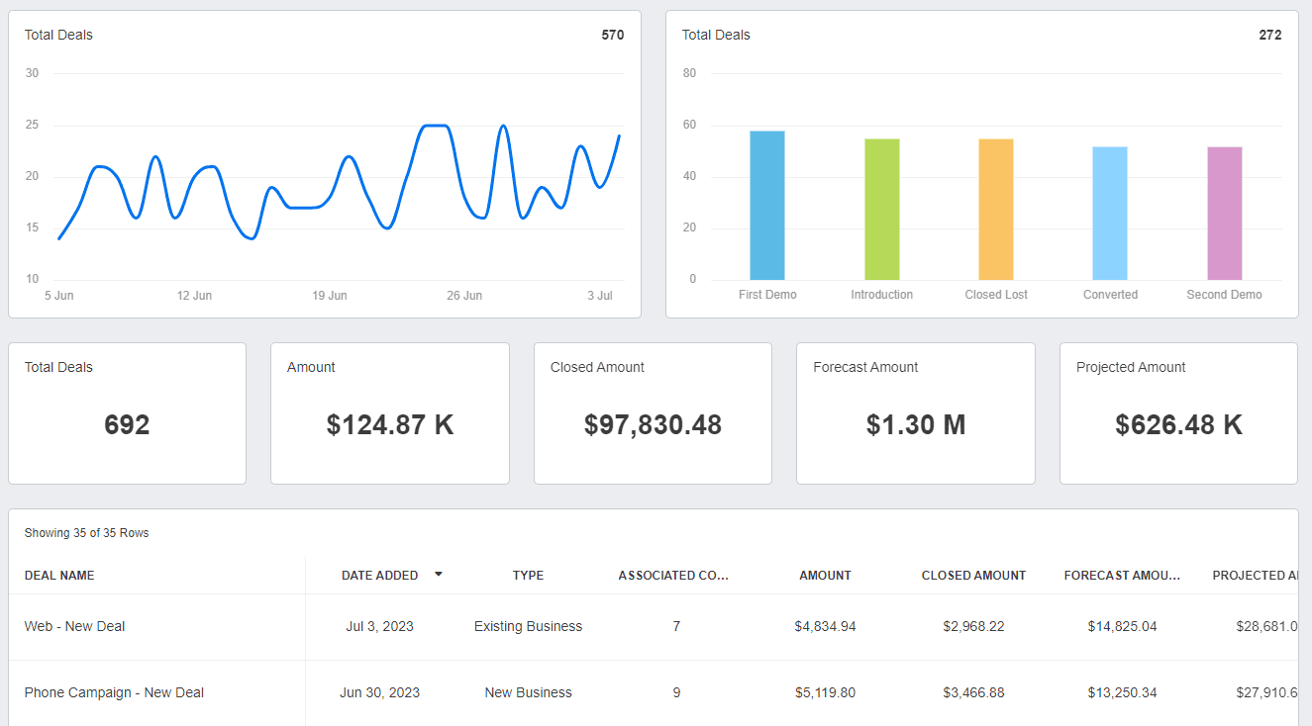The width and height of the screenshot is (1312, 726).
Task: Click the sort arrow beside Date Added
Action: 439,574
